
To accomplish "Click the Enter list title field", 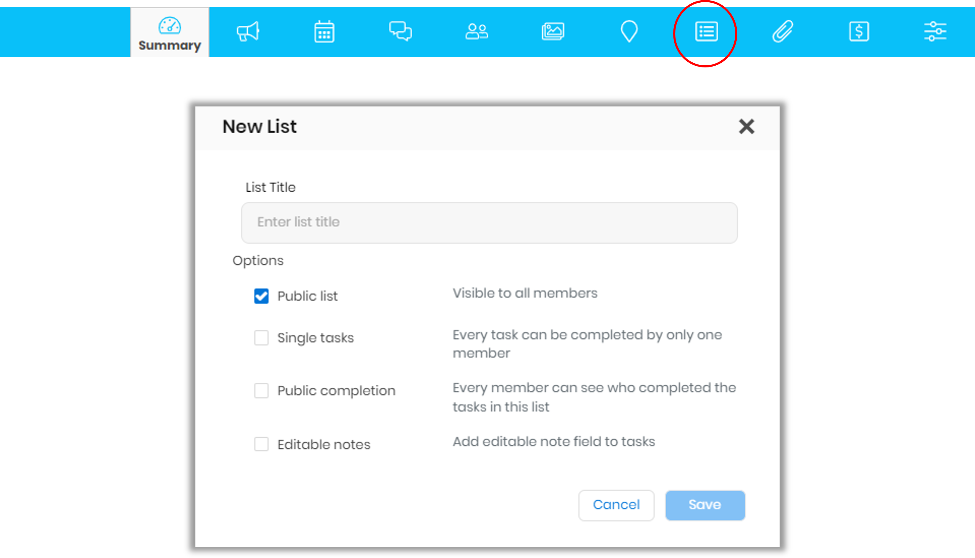I will click(489, 222).
